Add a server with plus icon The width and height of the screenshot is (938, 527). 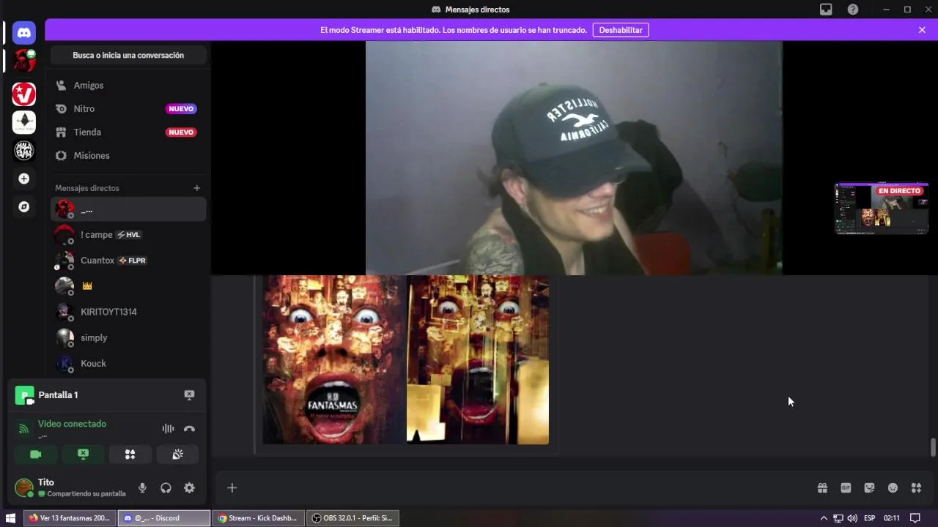click(24, 179)
